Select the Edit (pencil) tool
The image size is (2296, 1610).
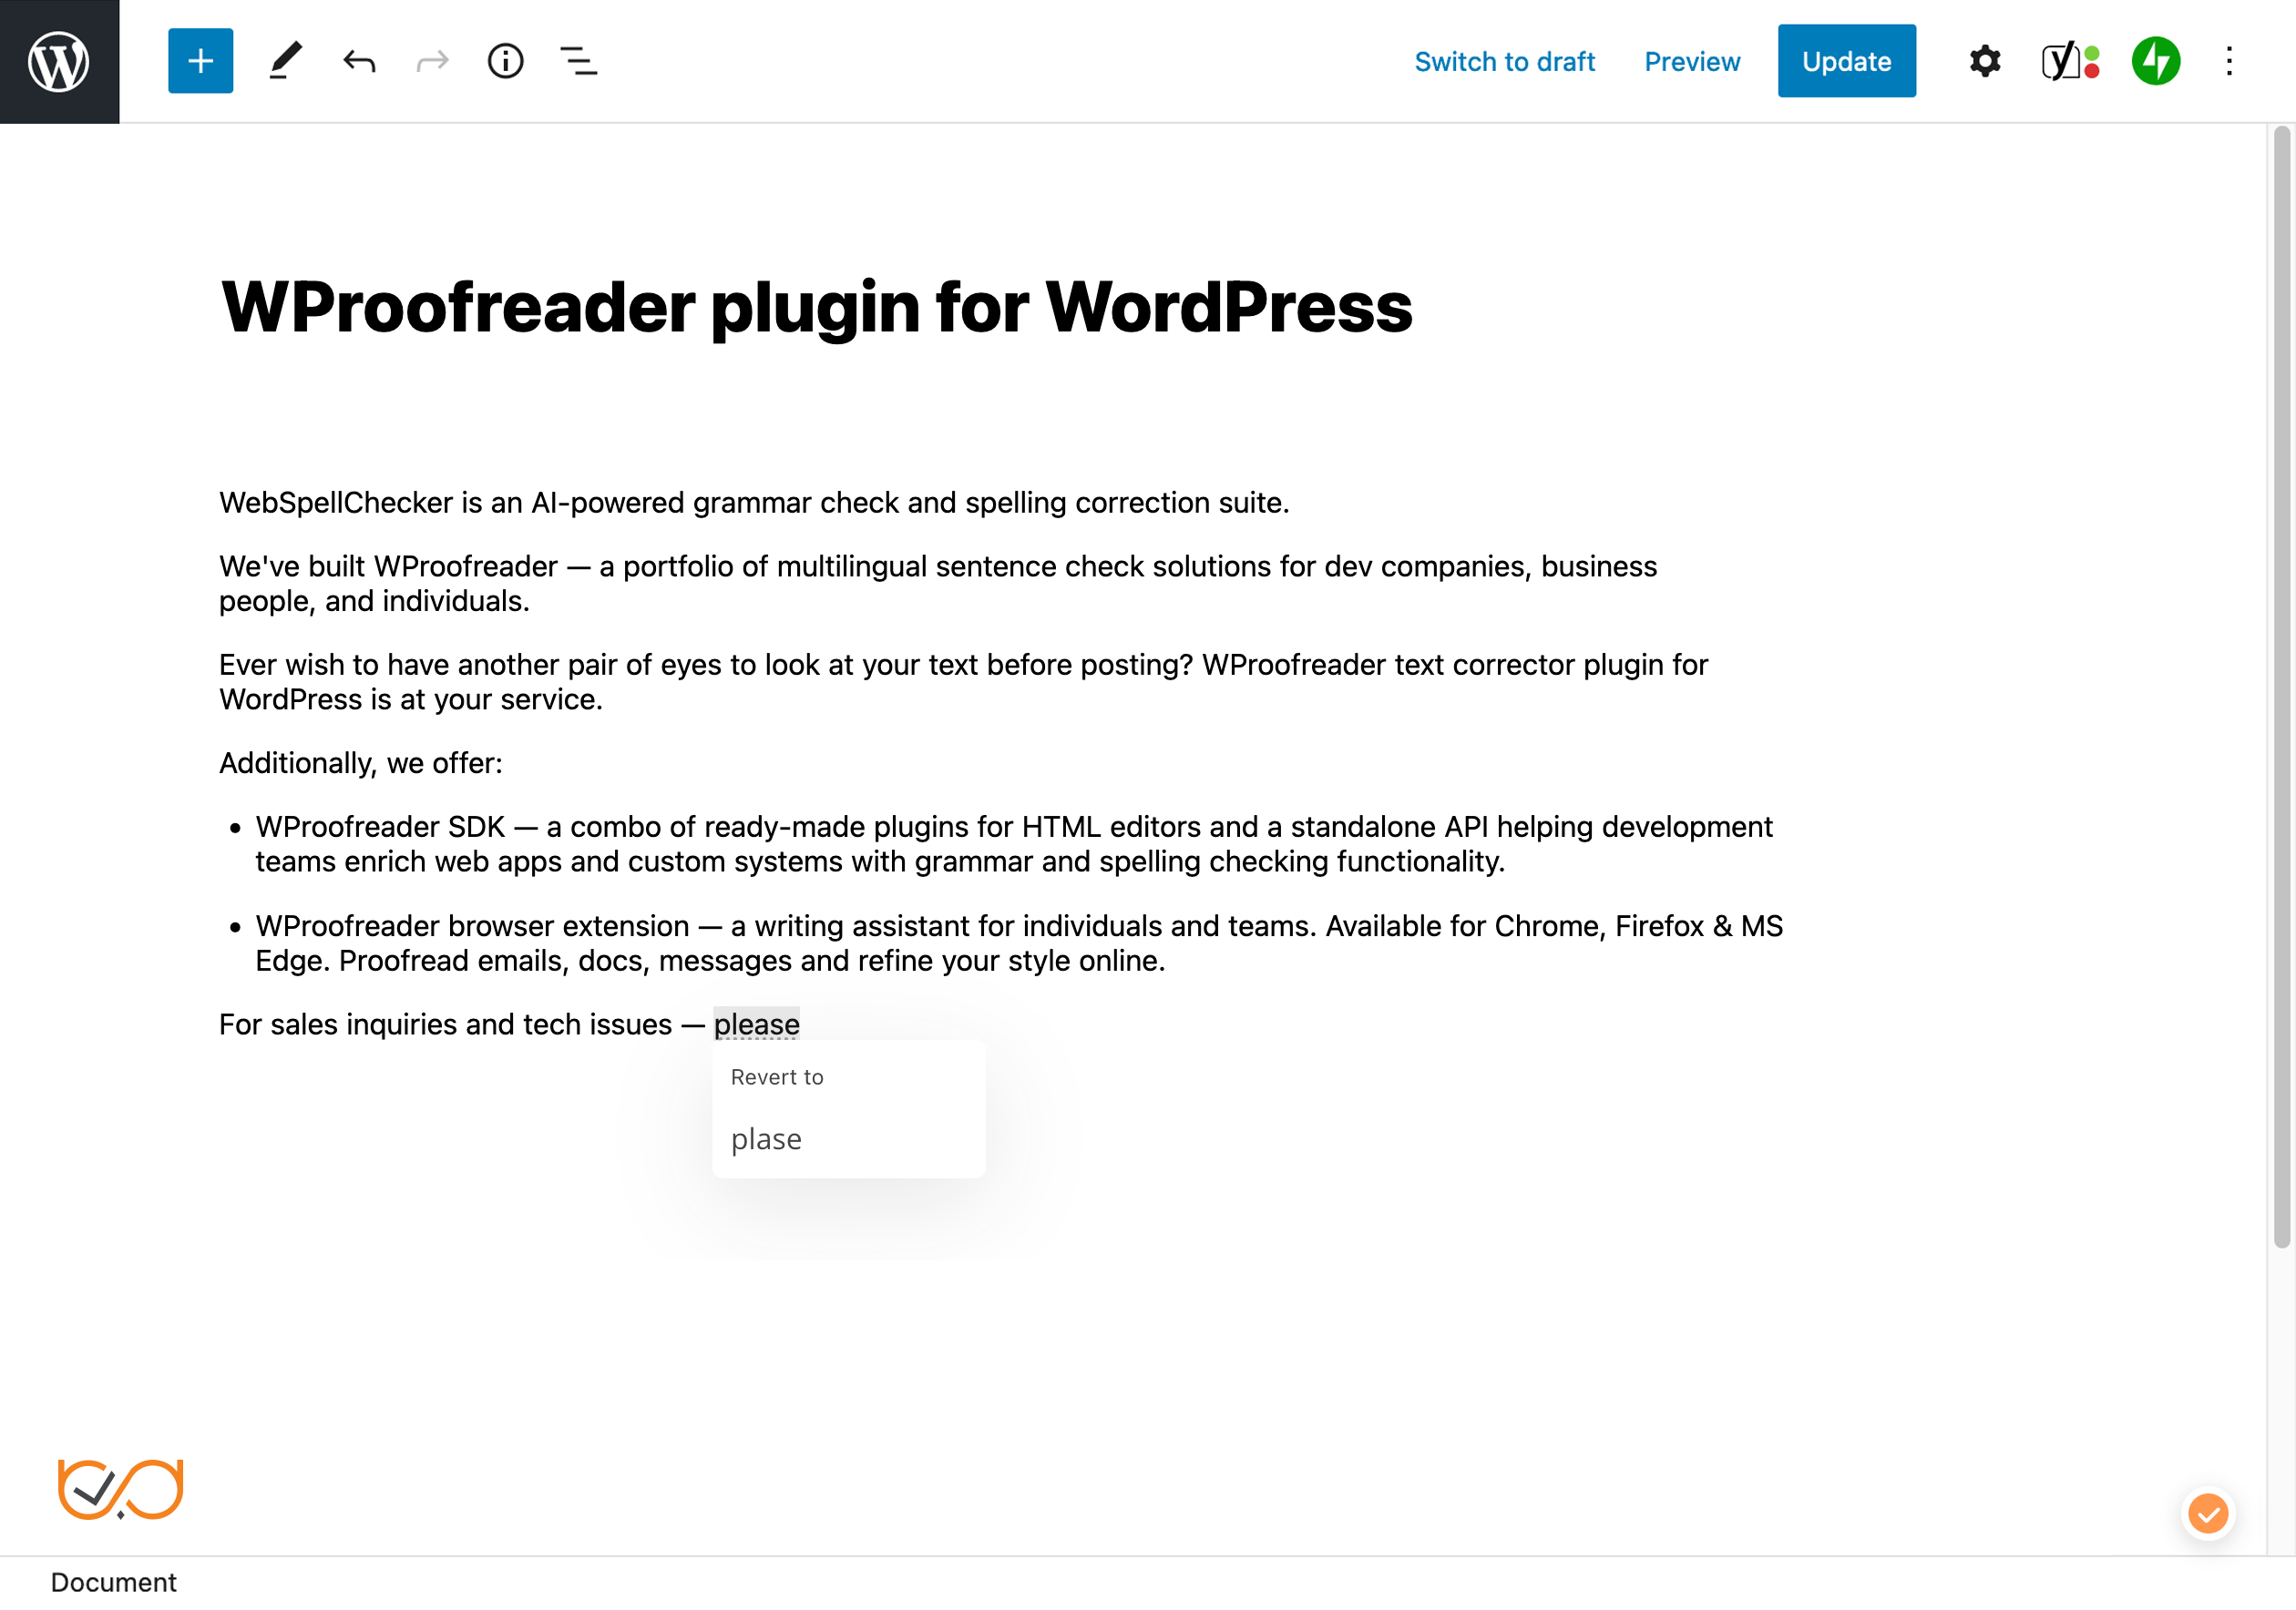click(x=282, y=59)
